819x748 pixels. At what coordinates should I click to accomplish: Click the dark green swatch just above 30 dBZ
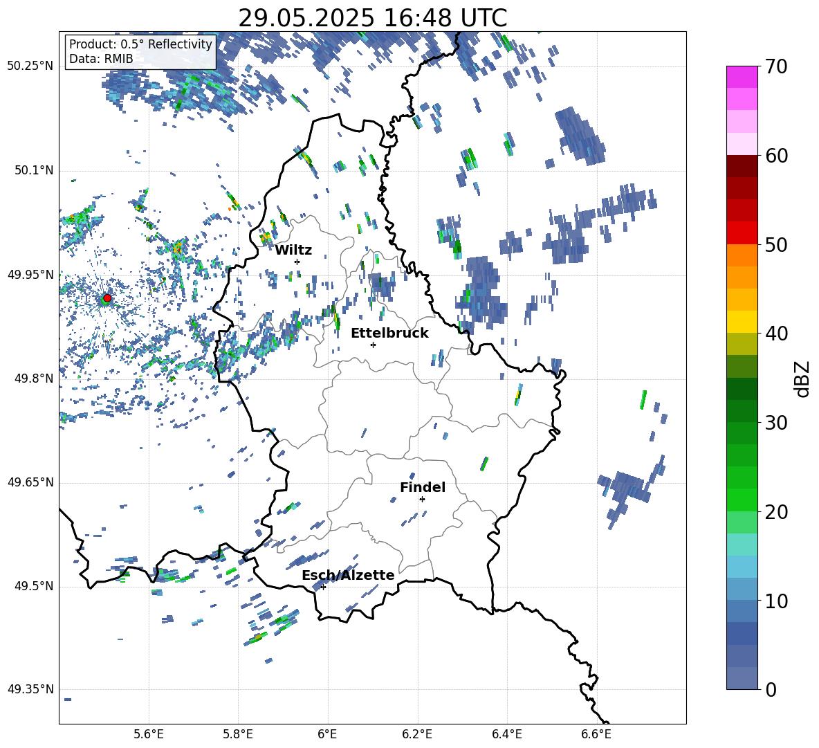click(x=742, y=411)
